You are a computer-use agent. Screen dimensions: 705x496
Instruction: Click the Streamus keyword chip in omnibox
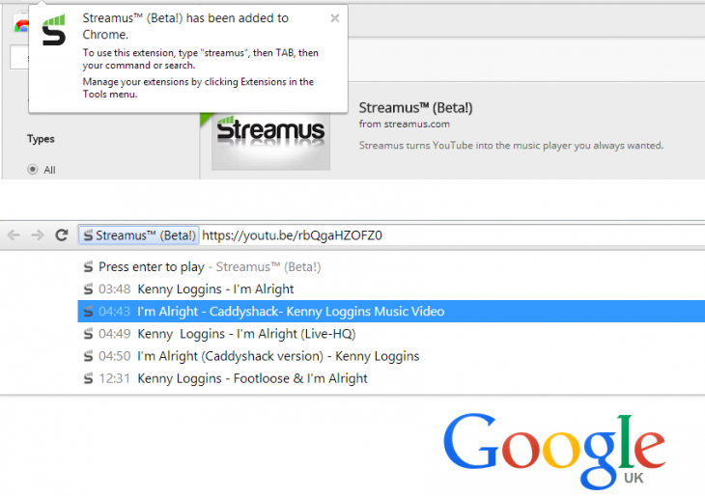click(139, 235)
